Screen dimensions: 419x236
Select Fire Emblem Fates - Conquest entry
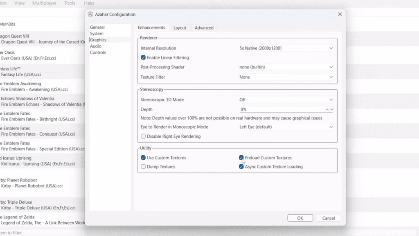coord(42,131)
